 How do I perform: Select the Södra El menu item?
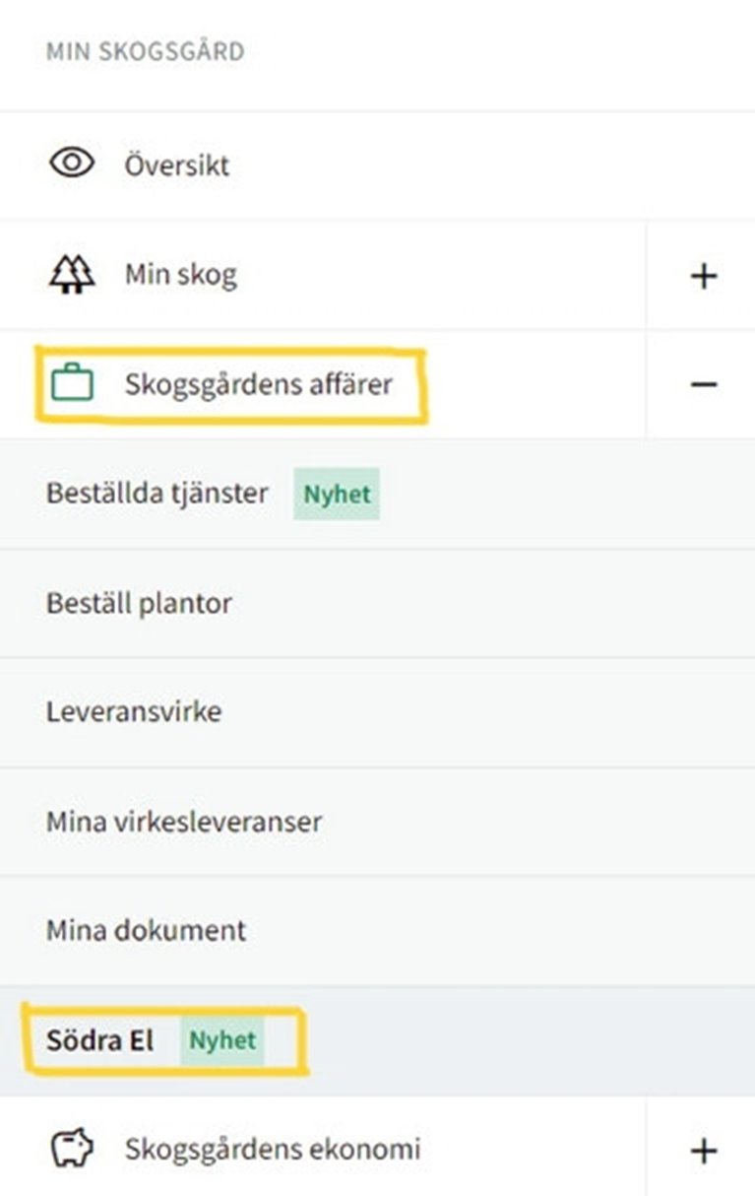[99, 1040]
